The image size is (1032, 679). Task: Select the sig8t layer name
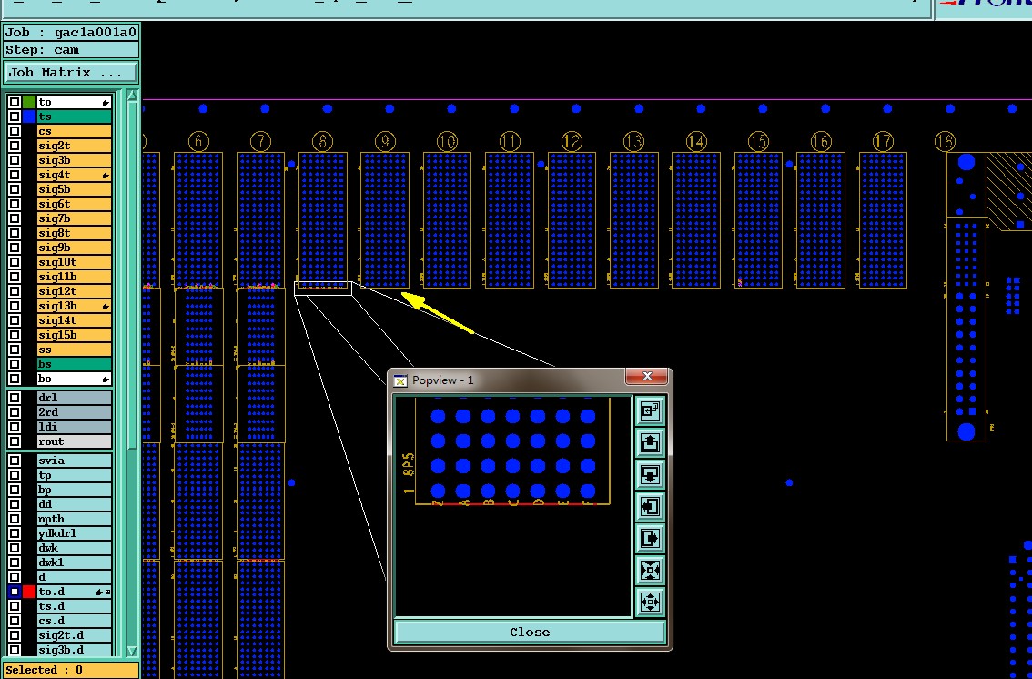point(74,234)
